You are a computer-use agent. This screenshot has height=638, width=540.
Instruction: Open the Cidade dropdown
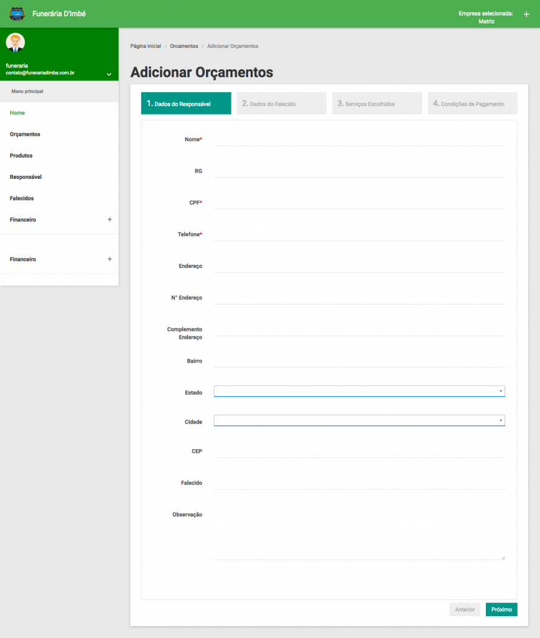359,421
